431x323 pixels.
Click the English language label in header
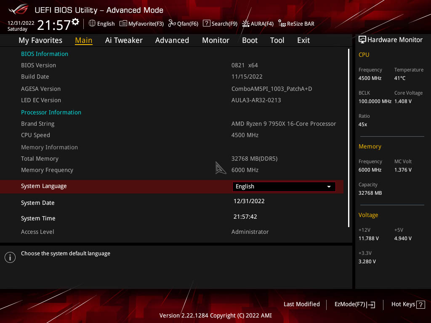point(106,24)
